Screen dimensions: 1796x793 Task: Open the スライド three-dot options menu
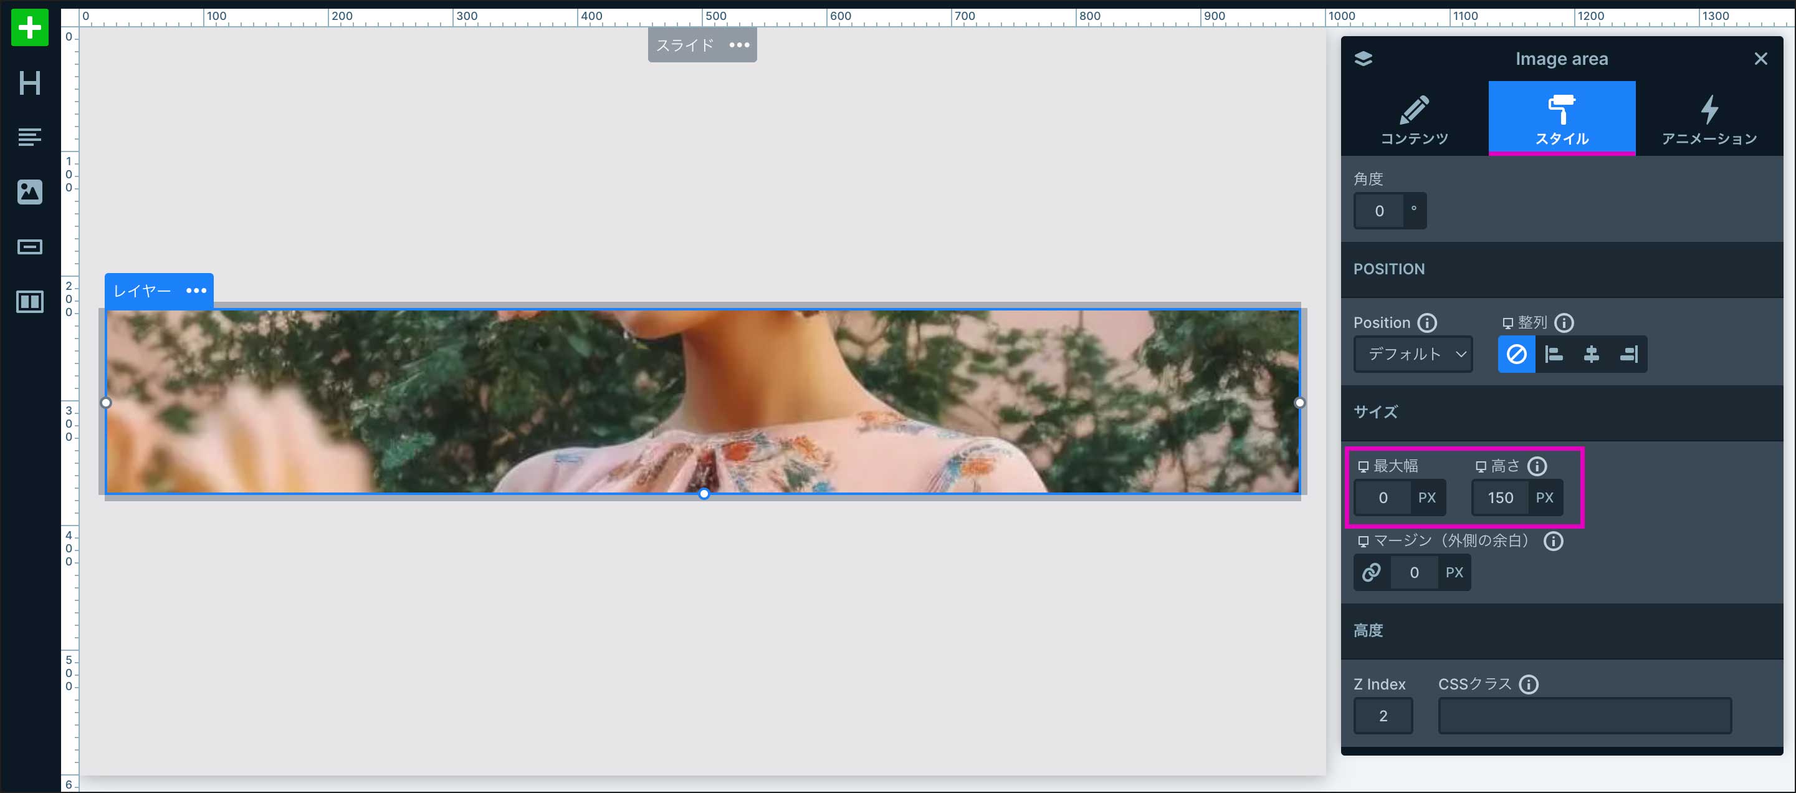pyautogui.click(x=739, y=46)
